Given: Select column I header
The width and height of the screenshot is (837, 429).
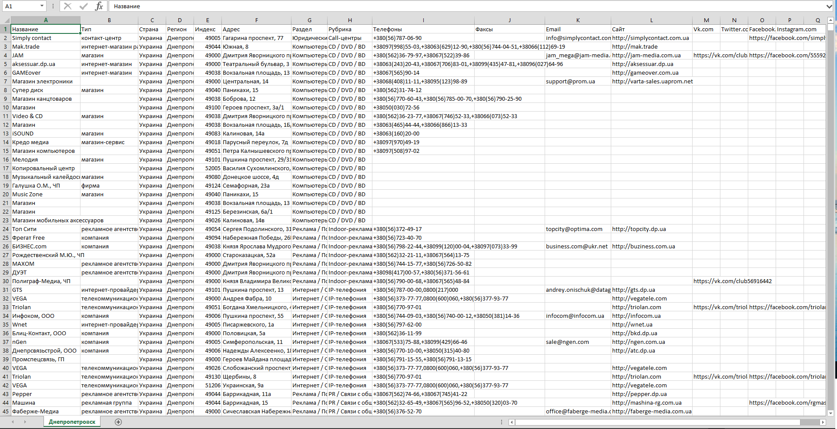Looking at the screenshot, I should 423,20.
